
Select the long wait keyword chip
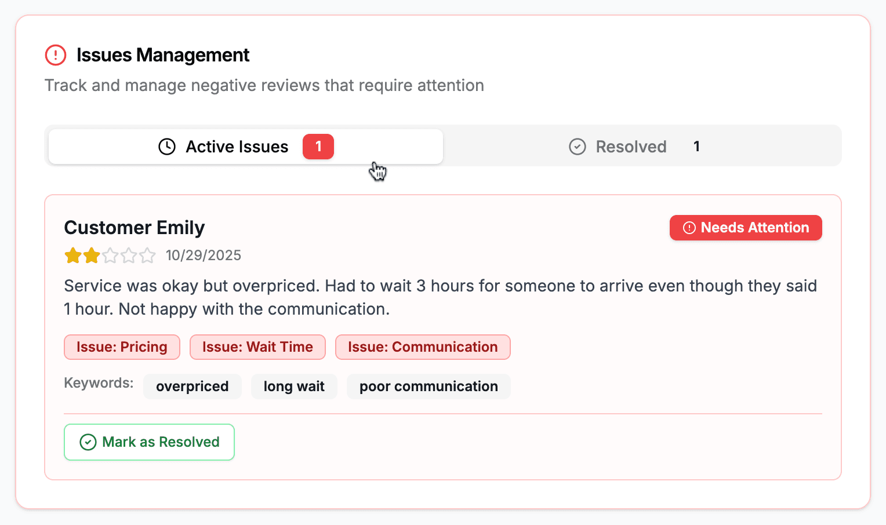point(294,386)
